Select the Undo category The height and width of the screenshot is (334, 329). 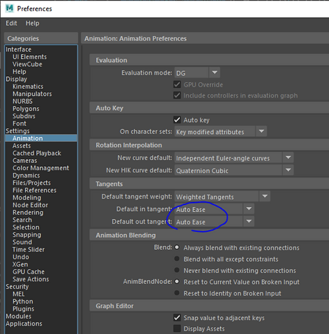[20, 257]
